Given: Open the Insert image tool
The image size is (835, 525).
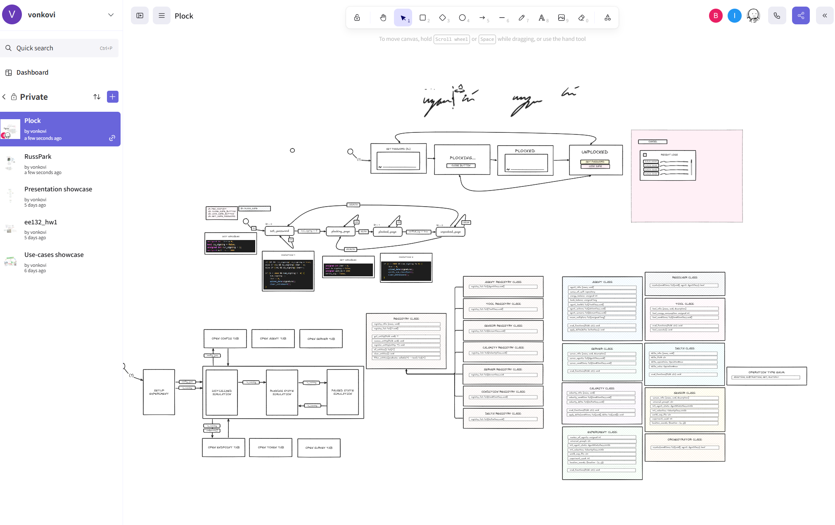Looking at the screenshot, I should point(561,17).
